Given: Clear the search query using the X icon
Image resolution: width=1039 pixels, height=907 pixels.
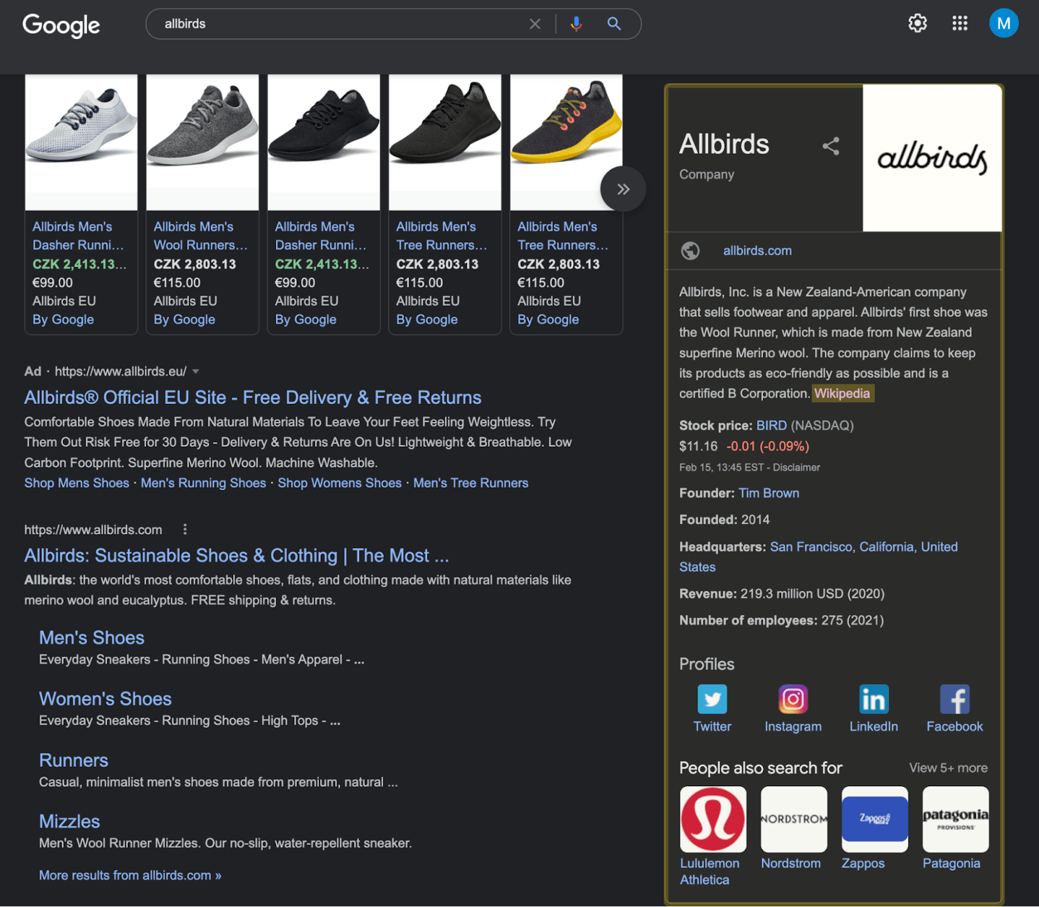Looking at the screenshot, I should [534, 23].
